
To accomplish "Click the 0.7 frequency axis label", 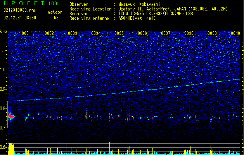I will point(3,128).
